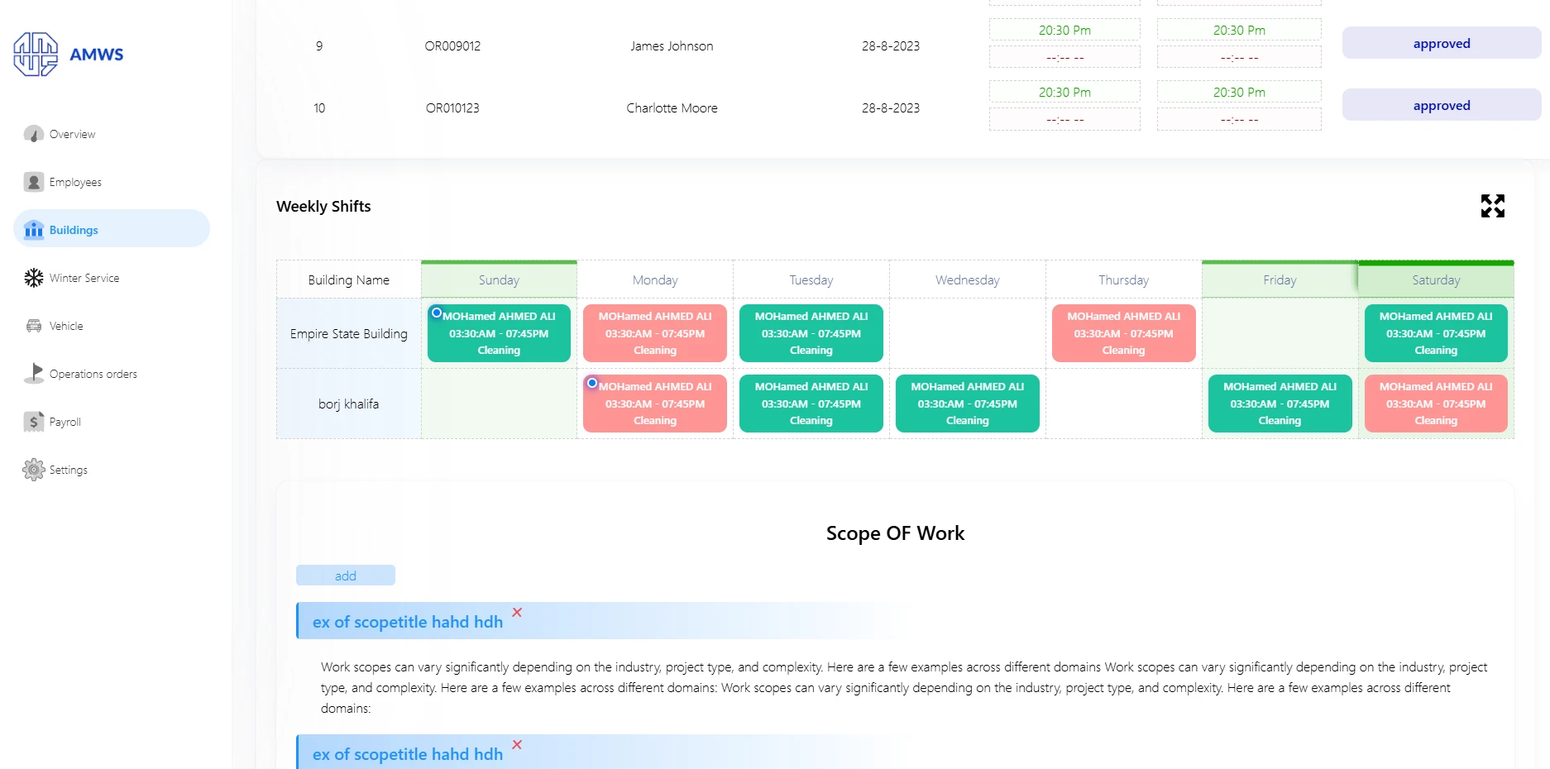1550x769 pixels.
Task: Open the Payroll dollar icon
Action: click(x=34, y=422)
